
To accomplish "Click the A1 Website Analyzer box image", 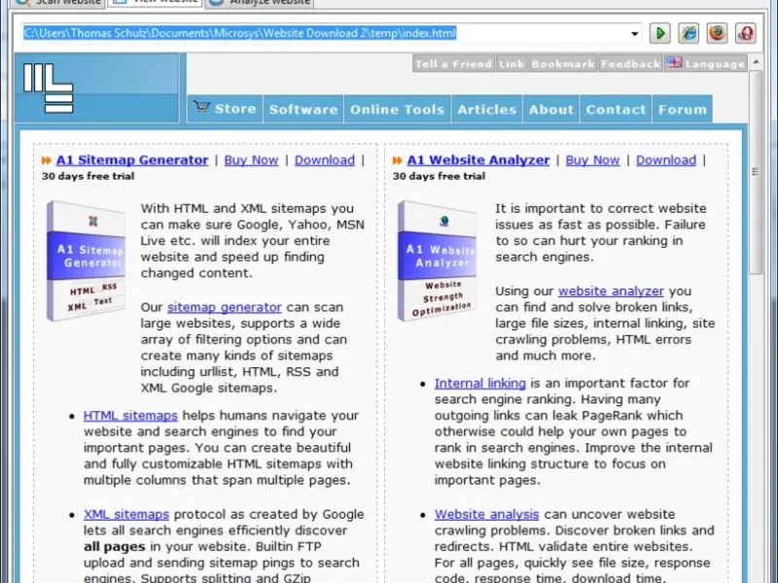I will (437, 260).
